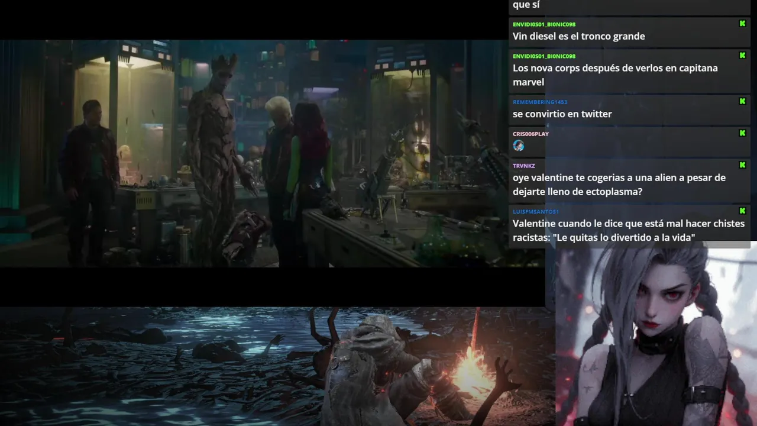This screenshot has height=426, width=757.
Task: Open the LUISFMSANTOS1 username
Action: [536, 211]
